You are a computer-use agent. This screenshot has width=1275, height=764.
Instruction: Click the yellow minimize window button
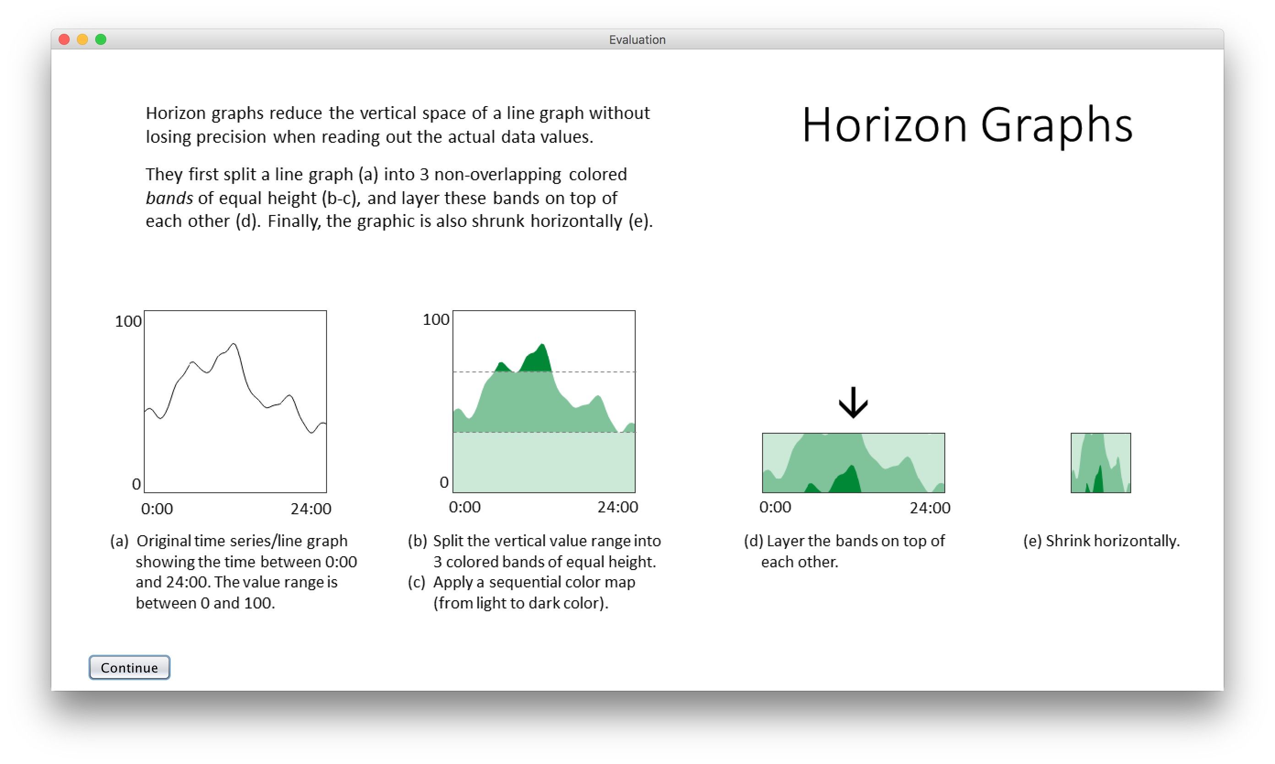point(82,40)
